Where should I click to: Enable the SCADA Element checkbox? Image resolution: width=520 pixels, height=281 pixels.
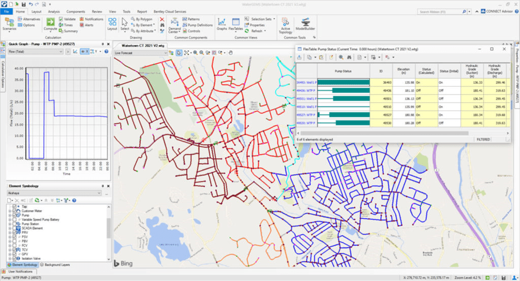[14, 228]
